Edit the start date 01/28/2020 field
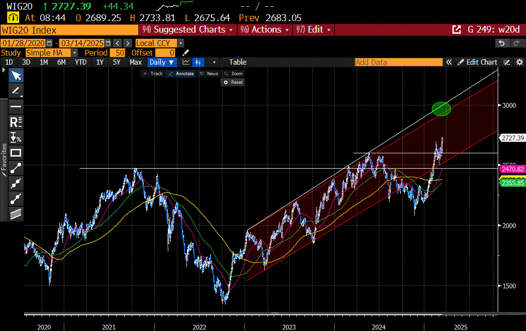 click(x=23, y=43)
